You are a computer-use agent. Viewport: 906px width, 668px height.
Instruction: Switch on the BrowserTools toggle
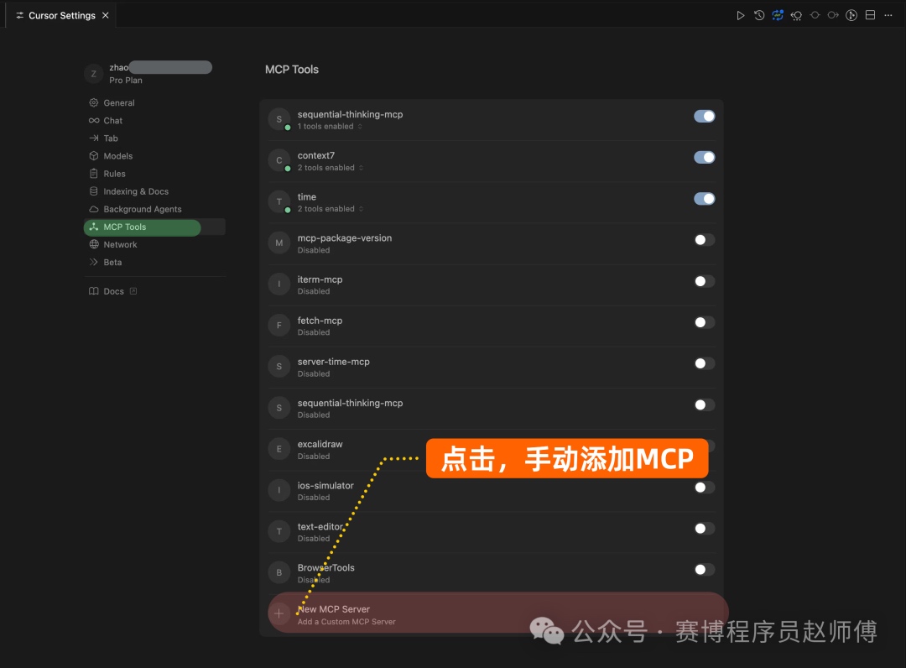[x=705, y=570]
